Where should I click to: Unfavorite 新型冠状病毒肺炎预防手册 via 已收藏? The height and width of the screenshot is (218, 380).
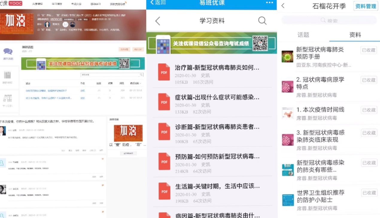tap(368, 50)
